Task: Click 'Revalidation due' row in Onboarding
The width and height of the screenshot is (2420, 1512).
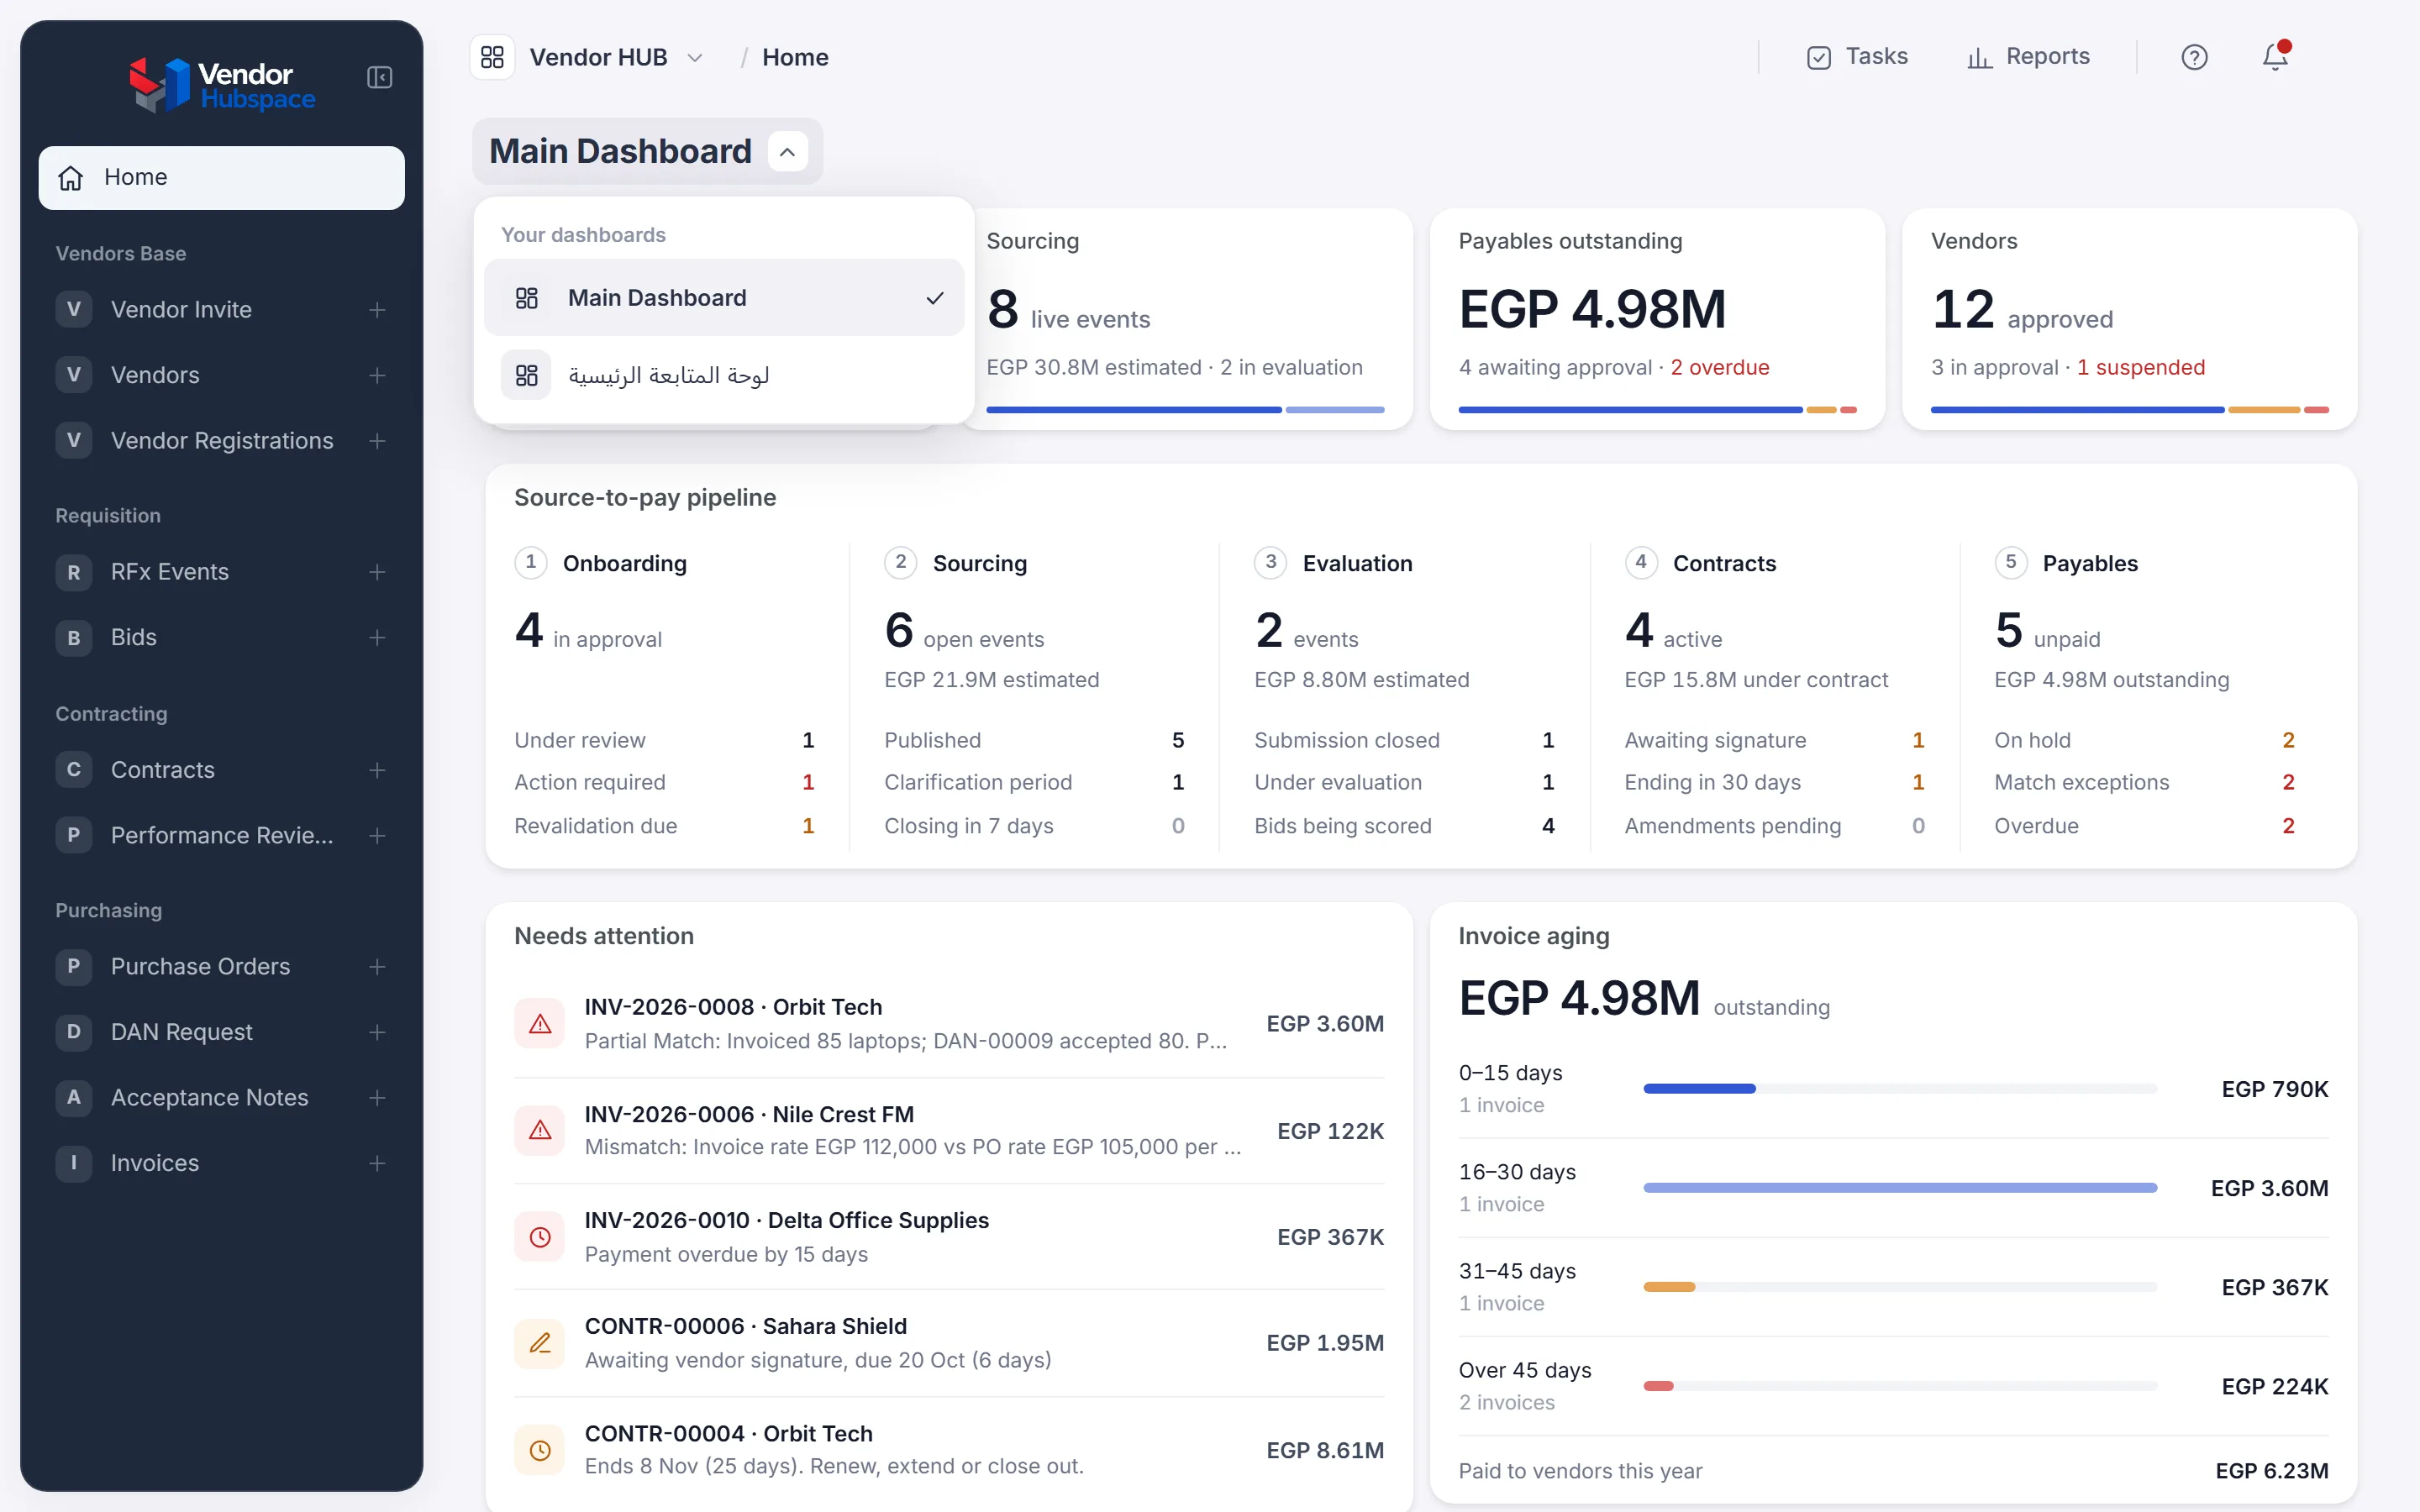Action: pyautogui.click(x=664, y=826)
